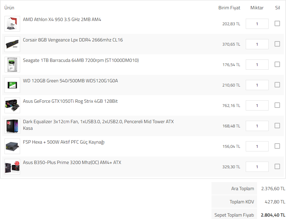Image resolution: width=286 pixels, height=219 pixels.
Task: Click the FSP Hexa power supply image
Action: point(12,146)
